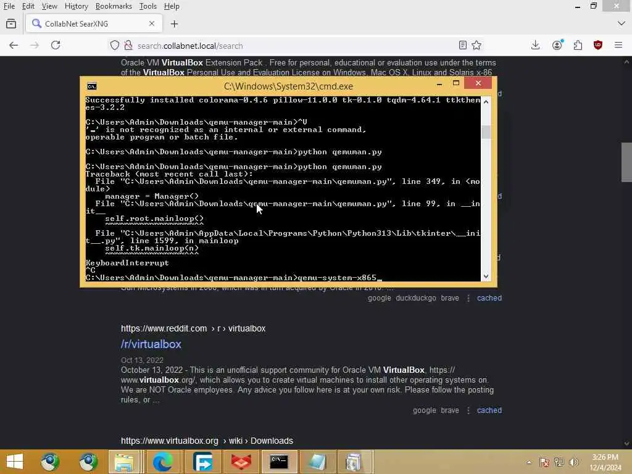Go back with the browser back arrow

(14, 45)
